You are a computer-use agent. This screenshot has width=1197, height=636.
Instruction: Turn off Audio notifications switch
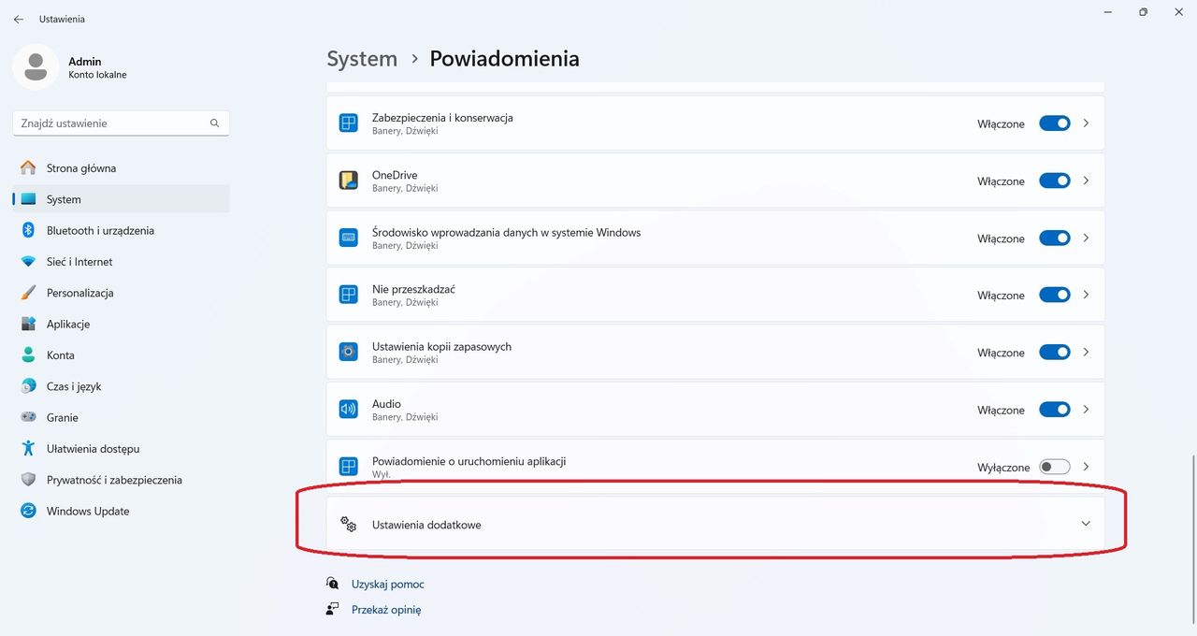[1054, 410]
